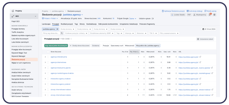
Task: Open external link icon for agencja internetowa URL
Action: [x=200, y=62]
